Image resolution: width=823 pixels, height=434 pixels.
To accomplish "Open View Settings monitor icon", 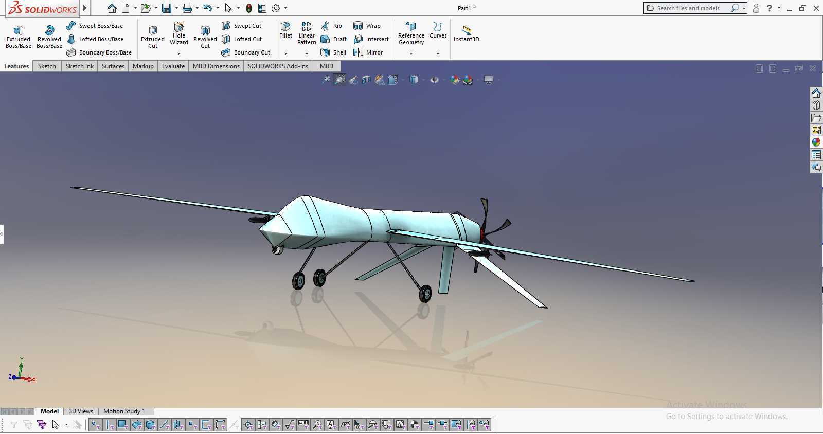I will tap(489, 80).
